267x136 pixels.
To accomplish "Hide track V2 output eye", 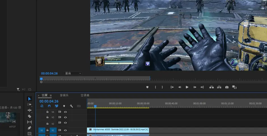I will tap(65, 123).
